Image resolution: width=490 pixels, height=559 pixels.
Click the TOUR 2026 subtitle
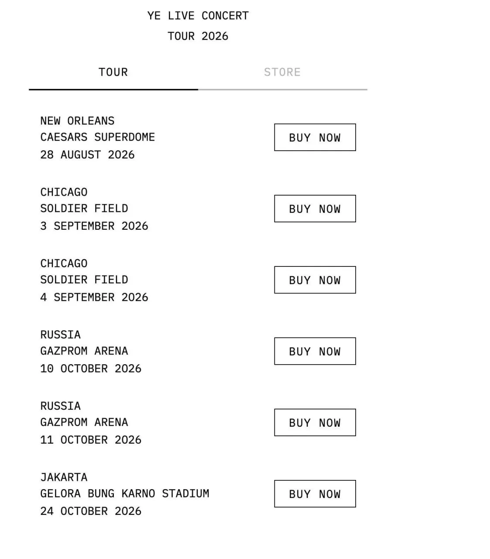pos(198,36)
